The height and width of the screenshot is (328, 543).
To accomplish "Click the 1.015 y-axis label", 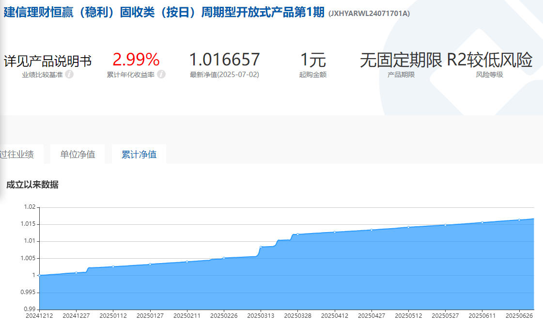I will [x=28, y=224].
